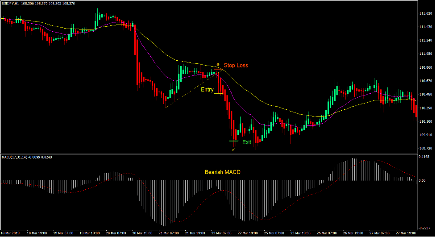Click the yellow checkmark below the Exit line
This screenshot has width=436, height=237.
[x=233, y=149]
